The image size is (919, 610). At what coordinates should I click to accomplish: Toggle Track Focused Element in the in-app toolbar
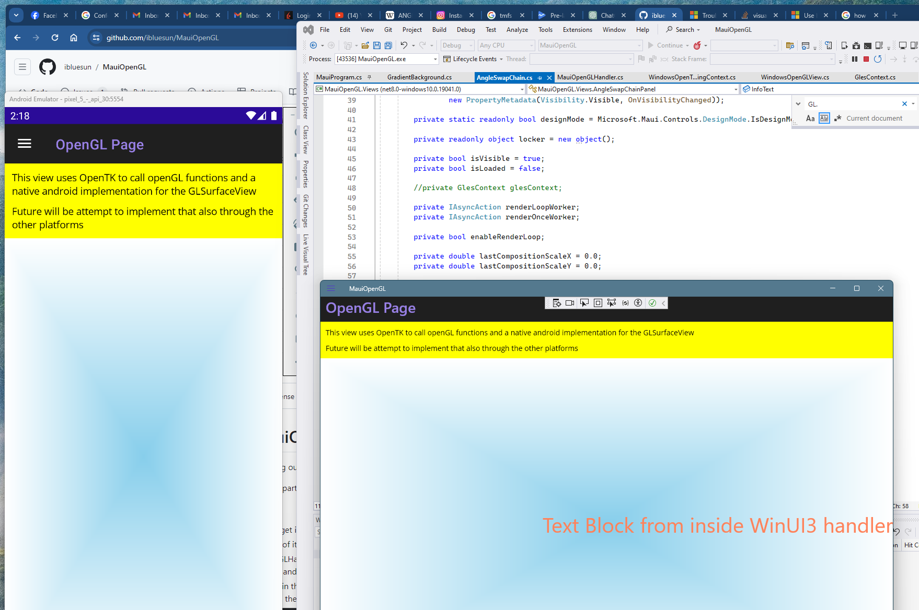point(612,303)
